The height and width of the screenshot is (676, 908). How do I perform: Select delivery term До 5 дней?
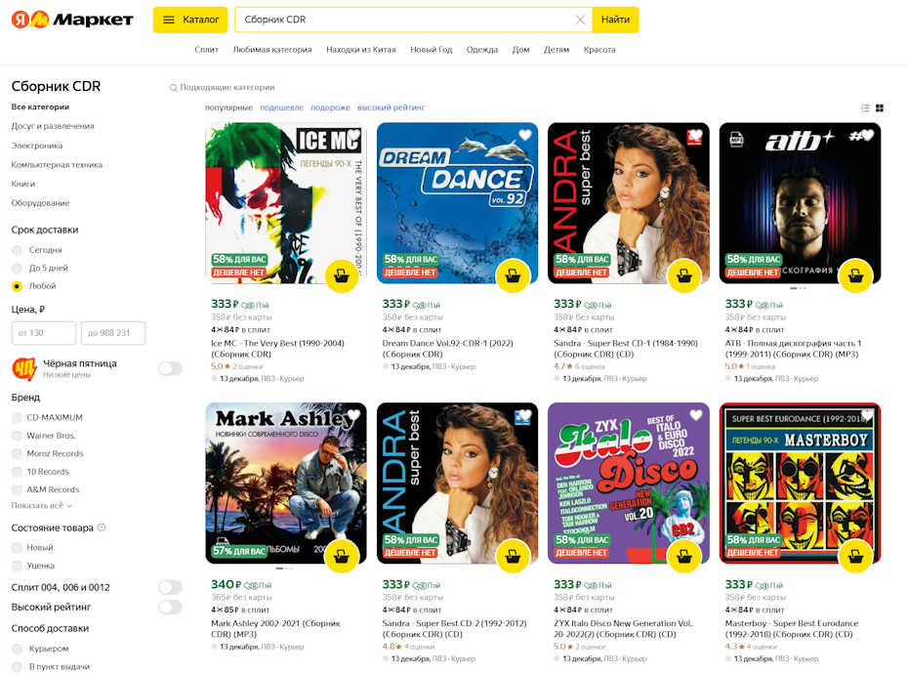tap(18, 269)
